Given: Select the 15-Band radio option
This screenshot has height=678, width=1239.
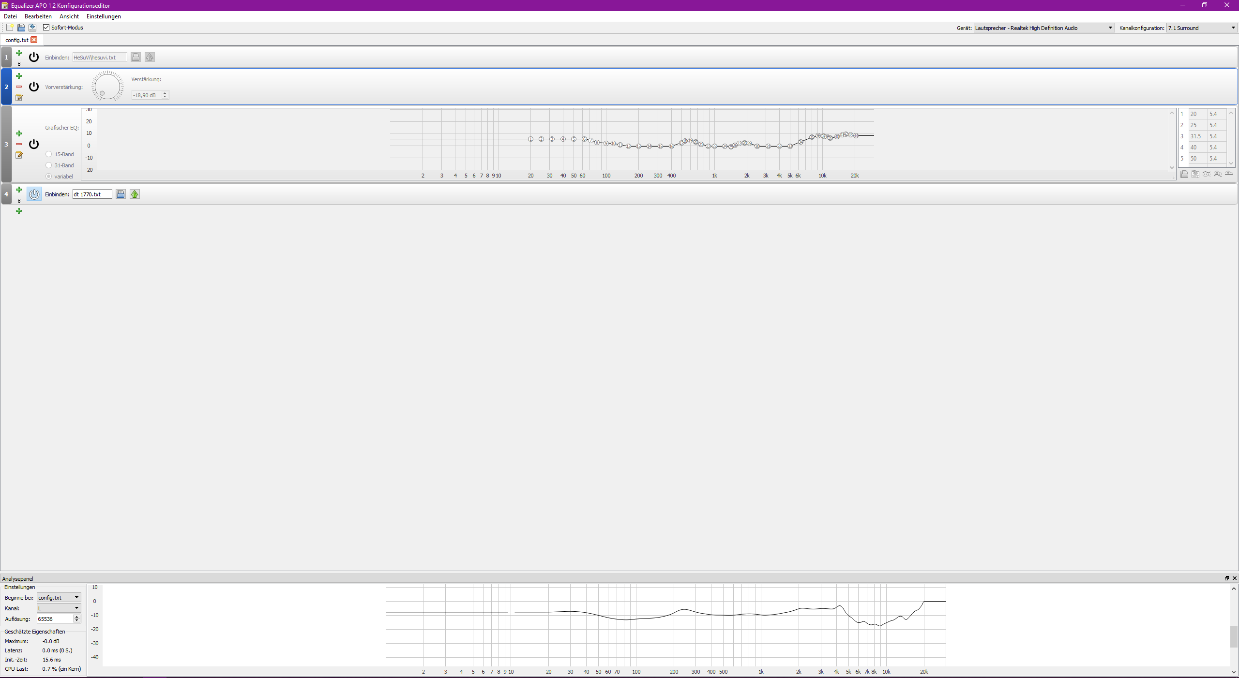Looking at the screenshot, I should click(x=49, y=154).
